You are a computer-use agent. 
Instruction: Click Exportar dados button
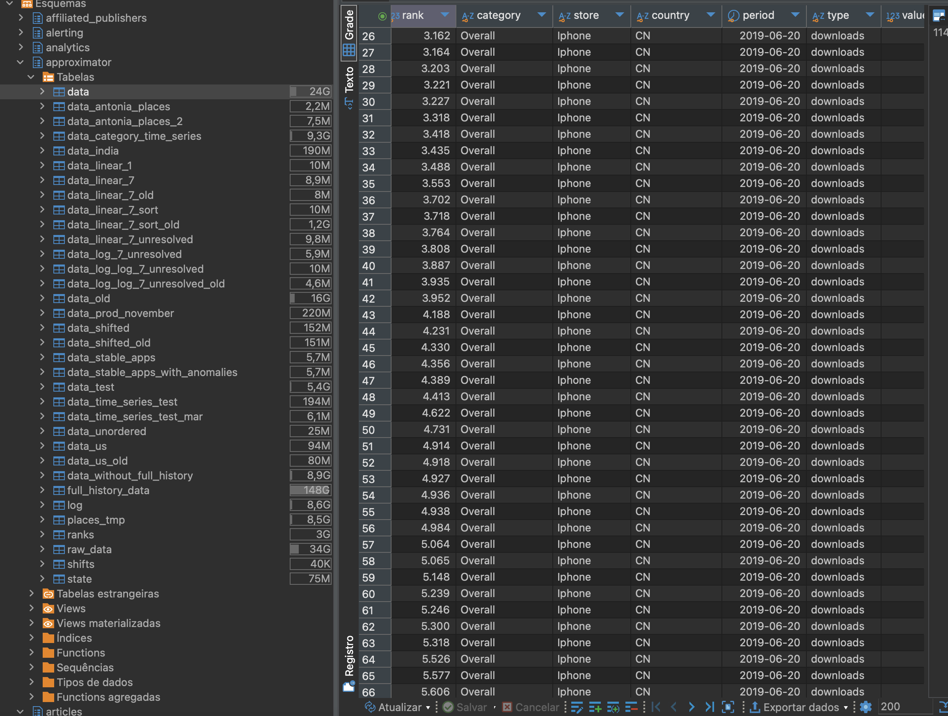tap(794, 707)
